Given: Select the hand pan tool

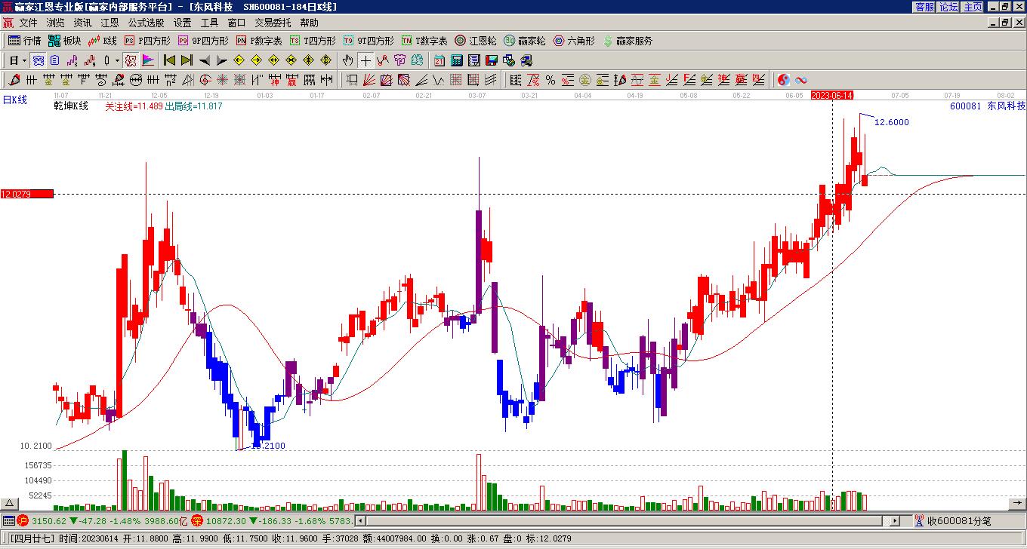Looking at the screenshot, I should point(347,60).
